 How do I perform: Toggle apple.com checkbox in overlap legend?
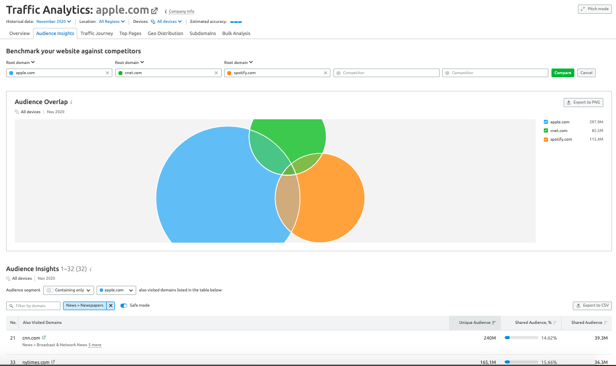546,122
